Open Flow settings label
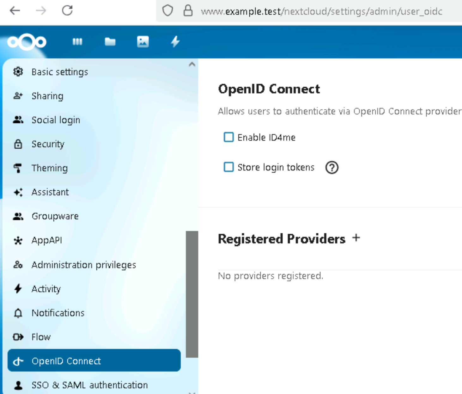 pos(41,337)
